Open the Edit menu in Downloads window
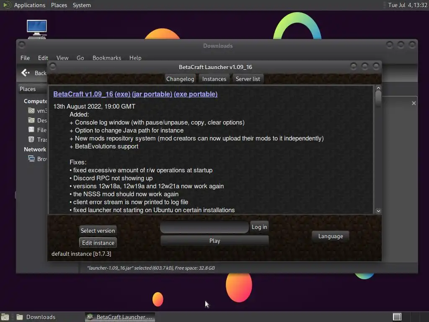The image size is (429, 322). click(43, 58)
